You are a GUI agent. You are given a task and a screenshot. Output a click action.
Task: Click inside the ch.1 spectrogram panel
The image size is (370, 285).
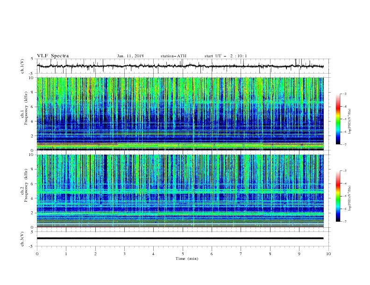click(180, 114)
